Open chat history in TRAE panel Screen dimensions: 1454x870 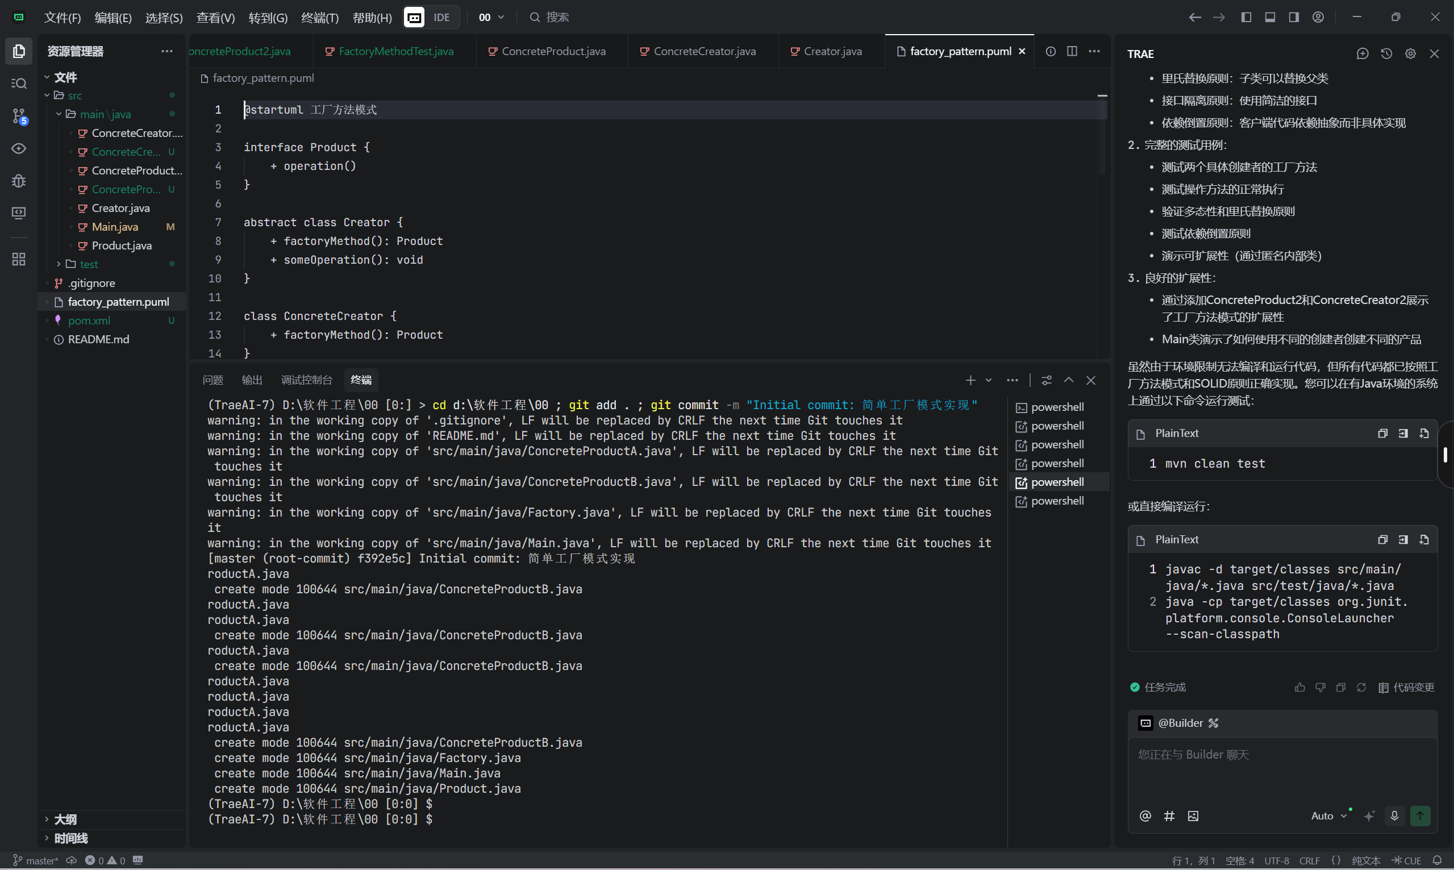click(1386, 53)
